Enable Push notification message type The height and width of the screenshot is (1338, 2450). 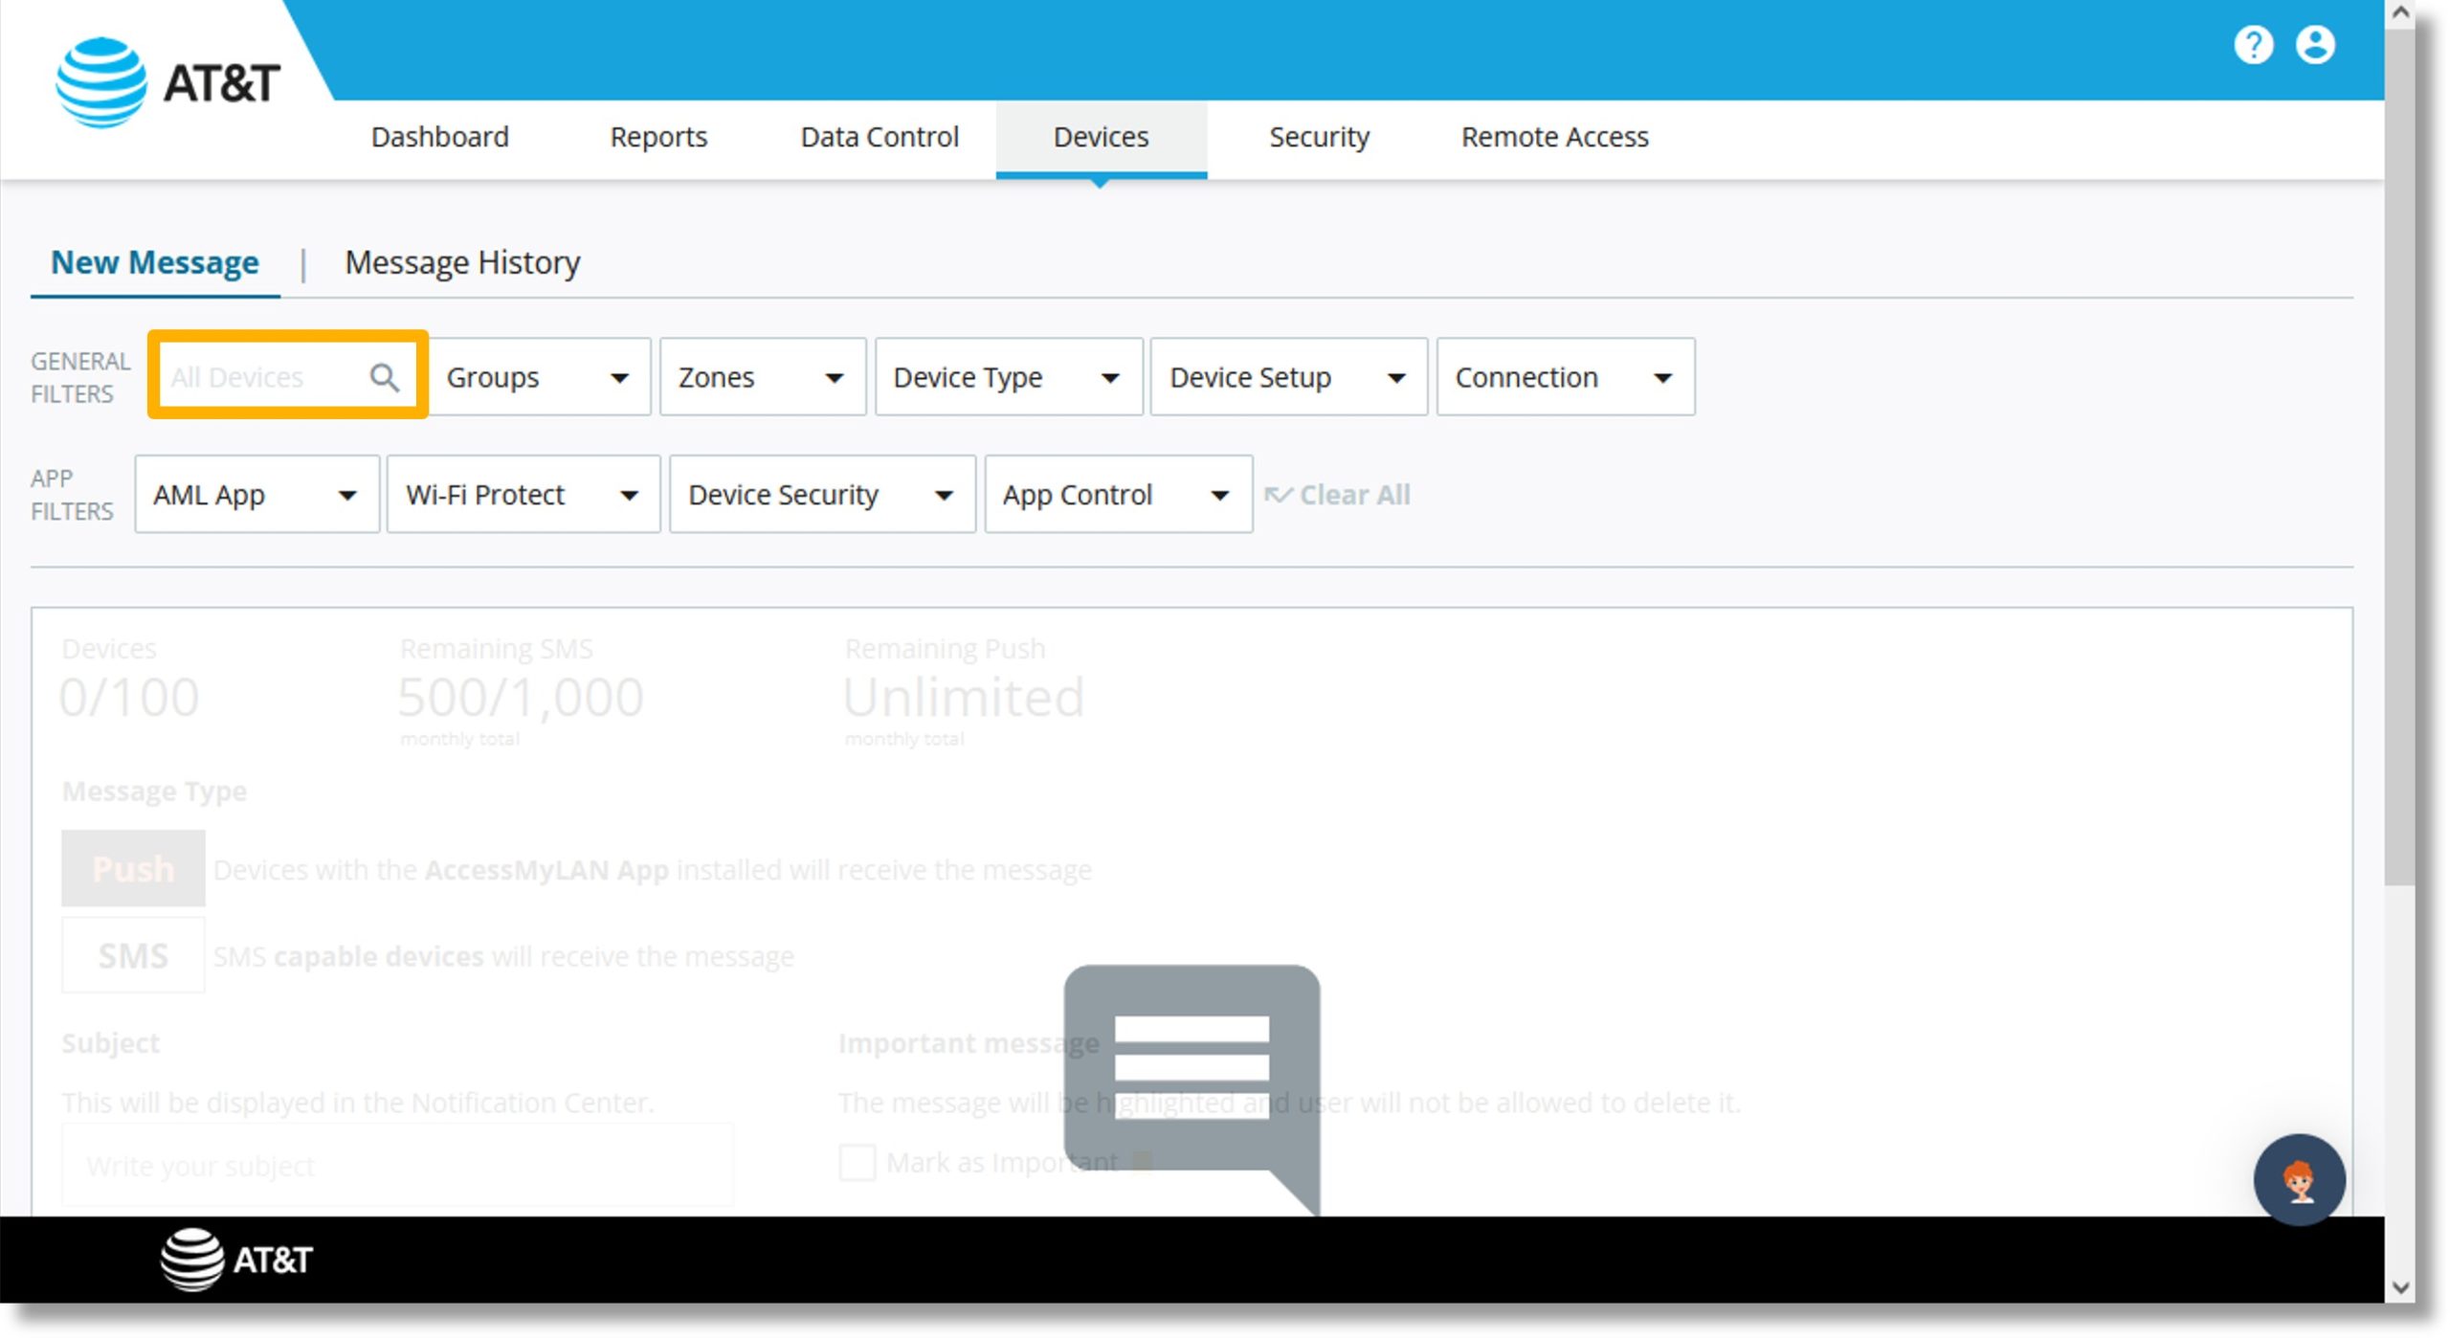(x=132, y=868)
